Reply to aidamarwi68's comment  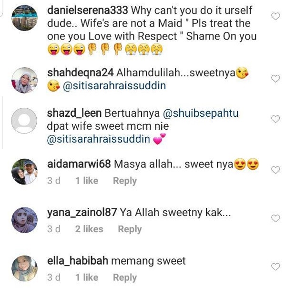pyautogui.click(x=125, y=181)
